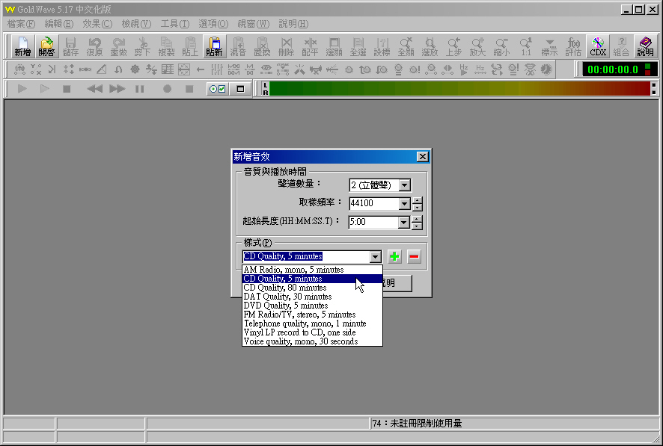Pick "AM Radio, mono, 5 minutes" preset
The width and height of the screenshot is (663, 446).
(293, 270)
